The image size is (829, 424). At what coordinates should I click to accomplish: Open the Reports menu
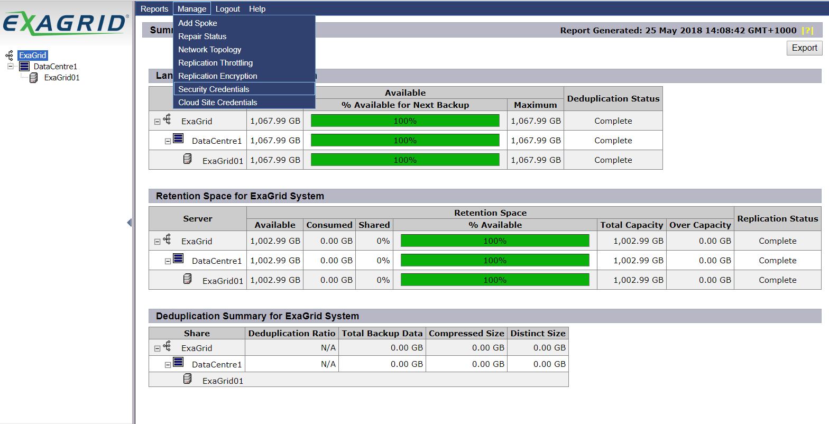pos(154,9)
